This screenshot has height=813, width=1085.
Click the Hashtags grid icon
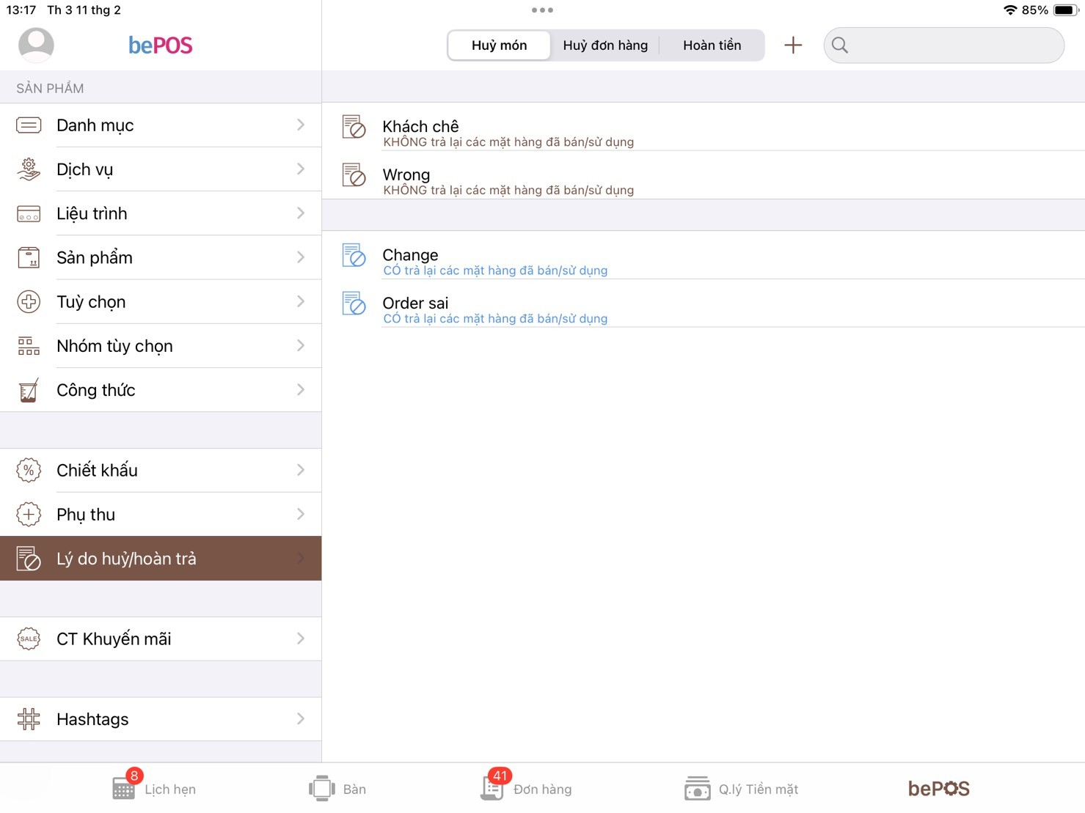pyautogui.click(x=29, y=719)
